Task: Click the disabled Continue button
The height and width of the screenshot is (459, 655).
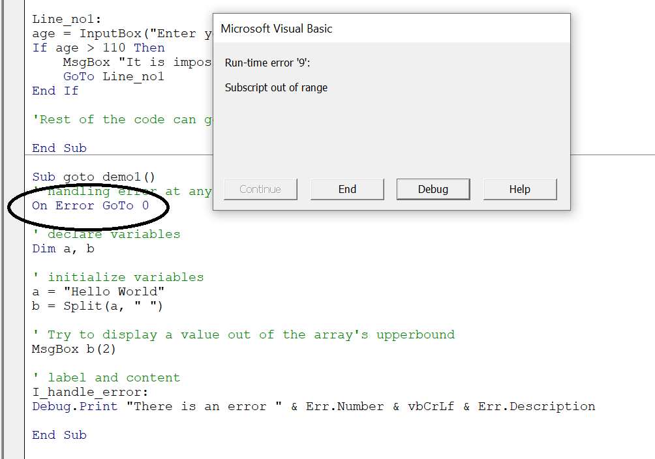Action: (260, 189)
